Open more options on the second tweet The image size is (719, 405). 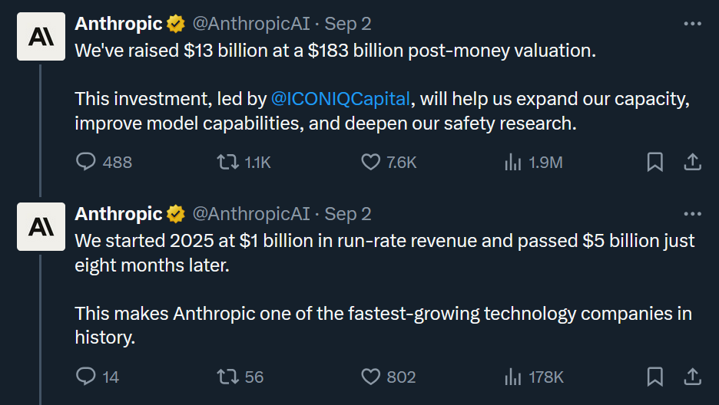click(692, 214)
